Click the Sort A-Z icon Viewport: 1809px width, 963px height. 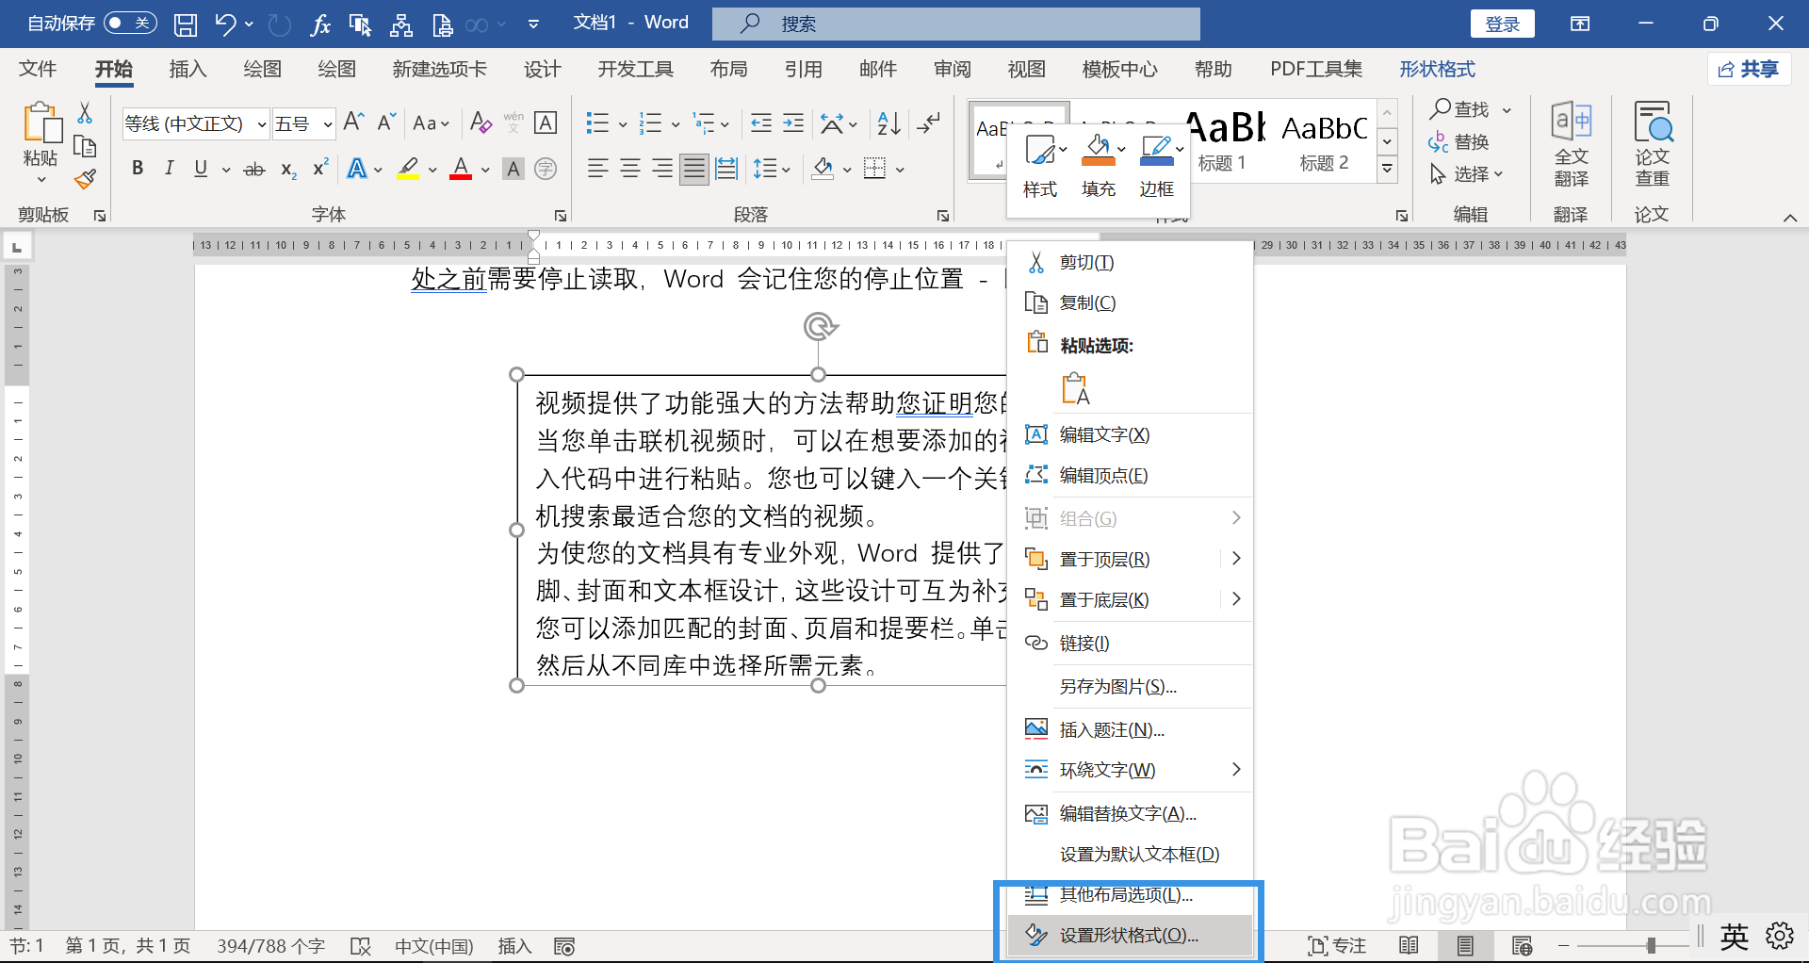tap(888, 123)
